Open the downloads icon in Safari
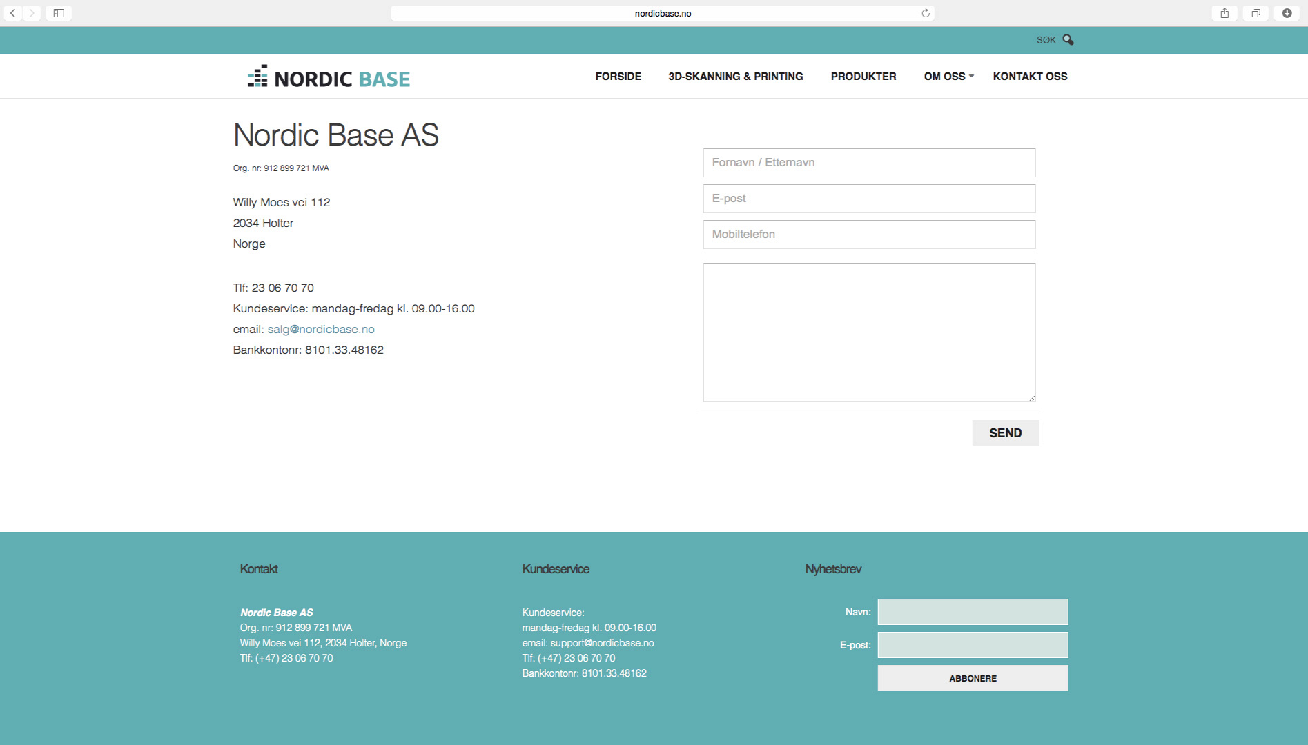The width and height of the screenshot is (1308, 745). 1287,13
